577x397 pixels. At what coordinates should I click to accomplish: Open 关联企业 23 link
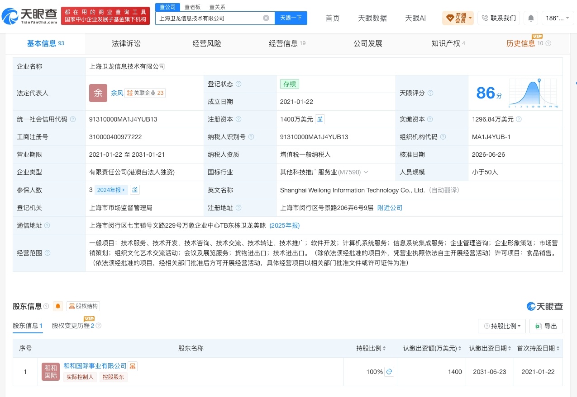pyautogui.click(x=145, y=93)
